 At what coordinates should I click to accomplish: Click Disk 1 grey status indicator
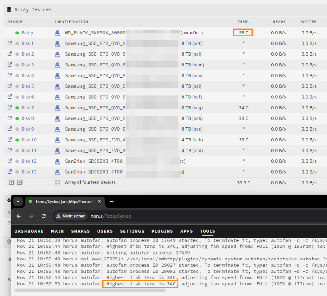[x=17, y=43]
